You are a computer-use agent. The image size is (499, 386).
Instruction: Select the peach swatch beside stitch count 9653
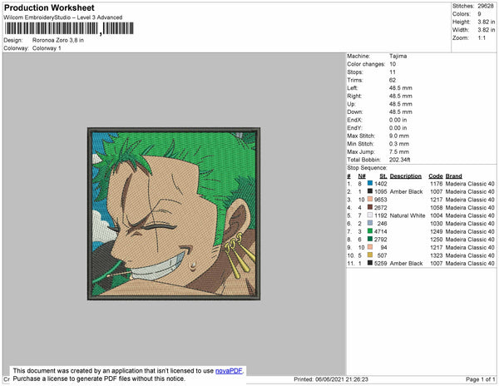click(x=370, y=199)
